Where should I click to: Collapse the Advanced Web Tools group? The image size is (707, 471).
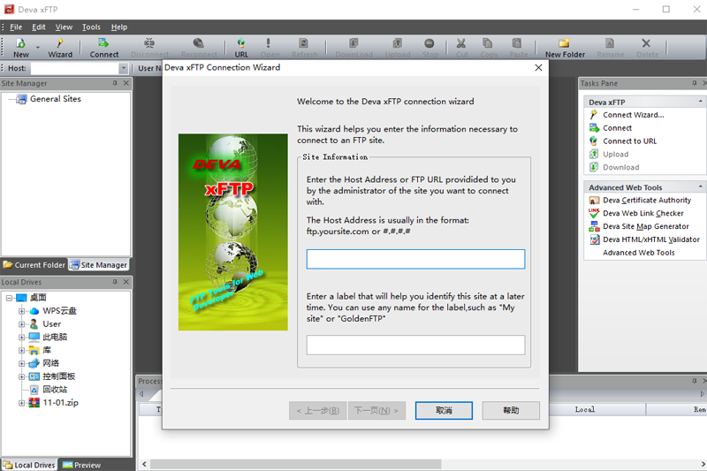700,187
